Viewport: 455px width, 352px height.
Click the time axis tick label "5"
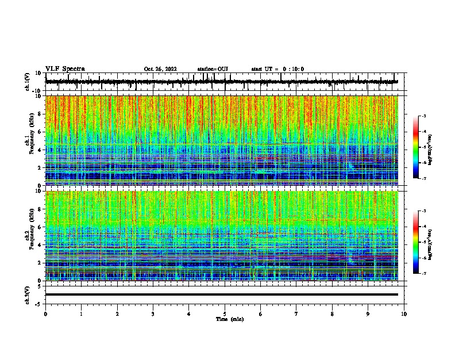pyautogui.click(x=225, y=314)
